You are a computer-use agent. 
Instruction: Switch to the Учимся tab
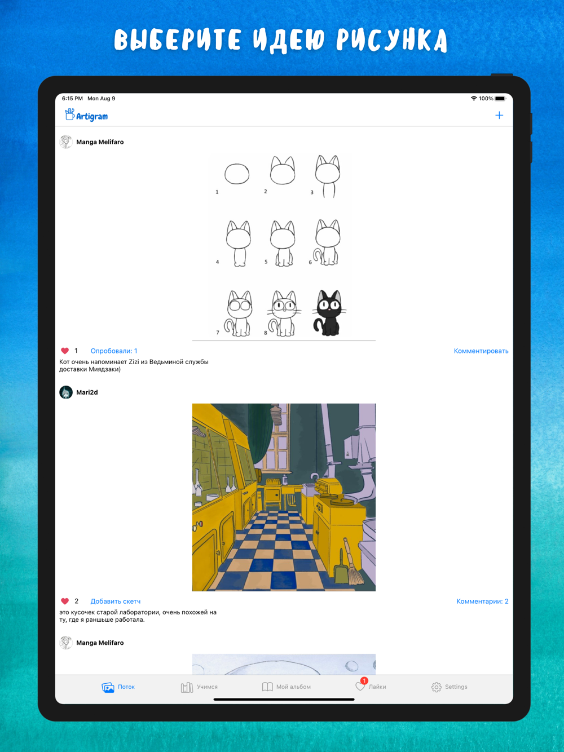(199, 687)
